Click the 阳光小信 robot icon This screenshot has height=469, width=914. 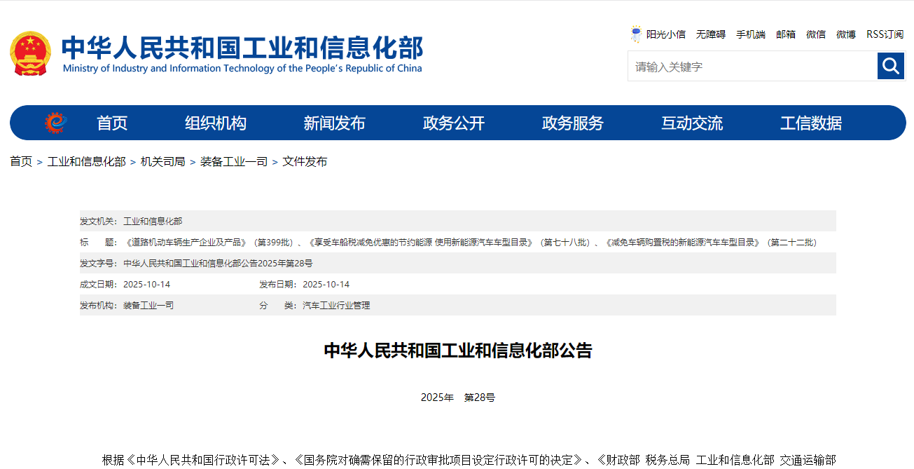coord(636,34)
